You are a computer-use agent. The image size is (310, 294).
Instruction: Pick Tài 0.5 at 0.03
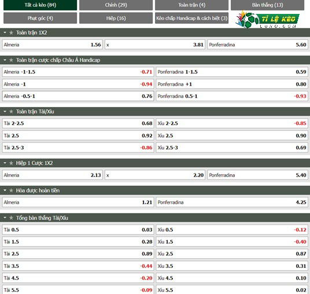click(78, 230)
